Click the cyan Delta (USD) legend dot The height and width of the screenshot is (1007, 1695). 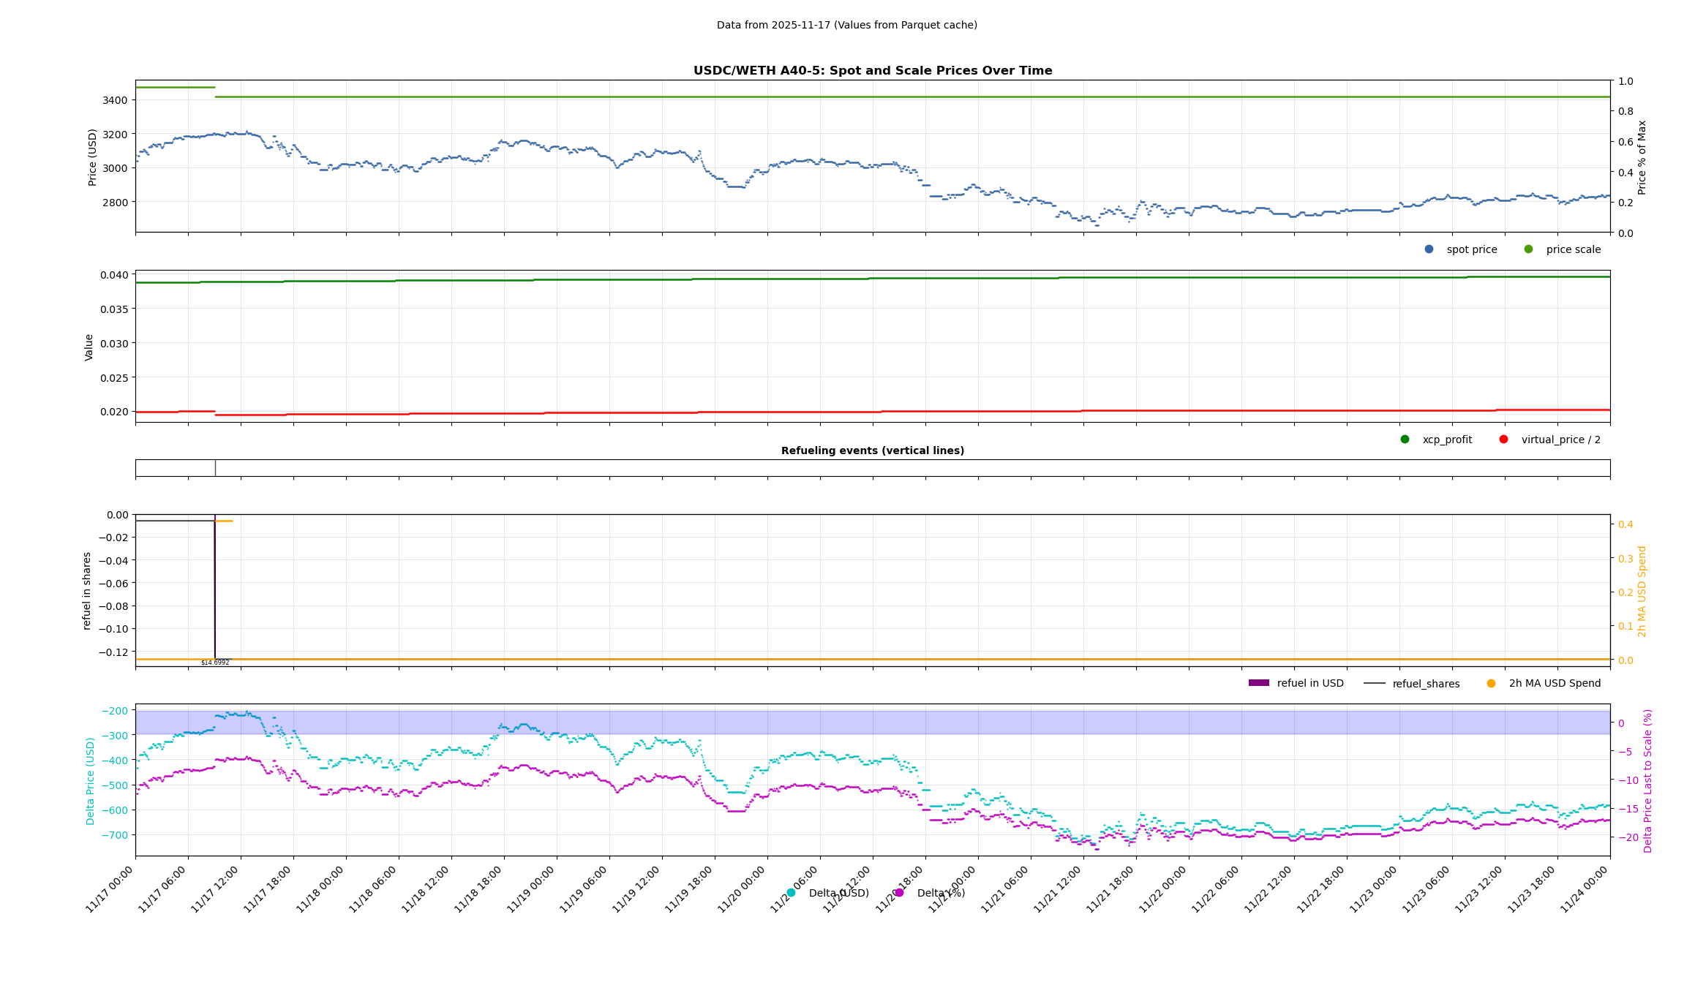click(791, 893)
